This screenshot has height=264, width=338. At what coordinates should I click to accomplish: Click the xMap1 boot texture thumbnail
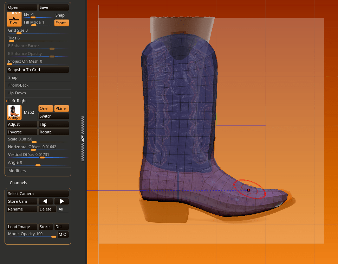(x=13, y=112)
